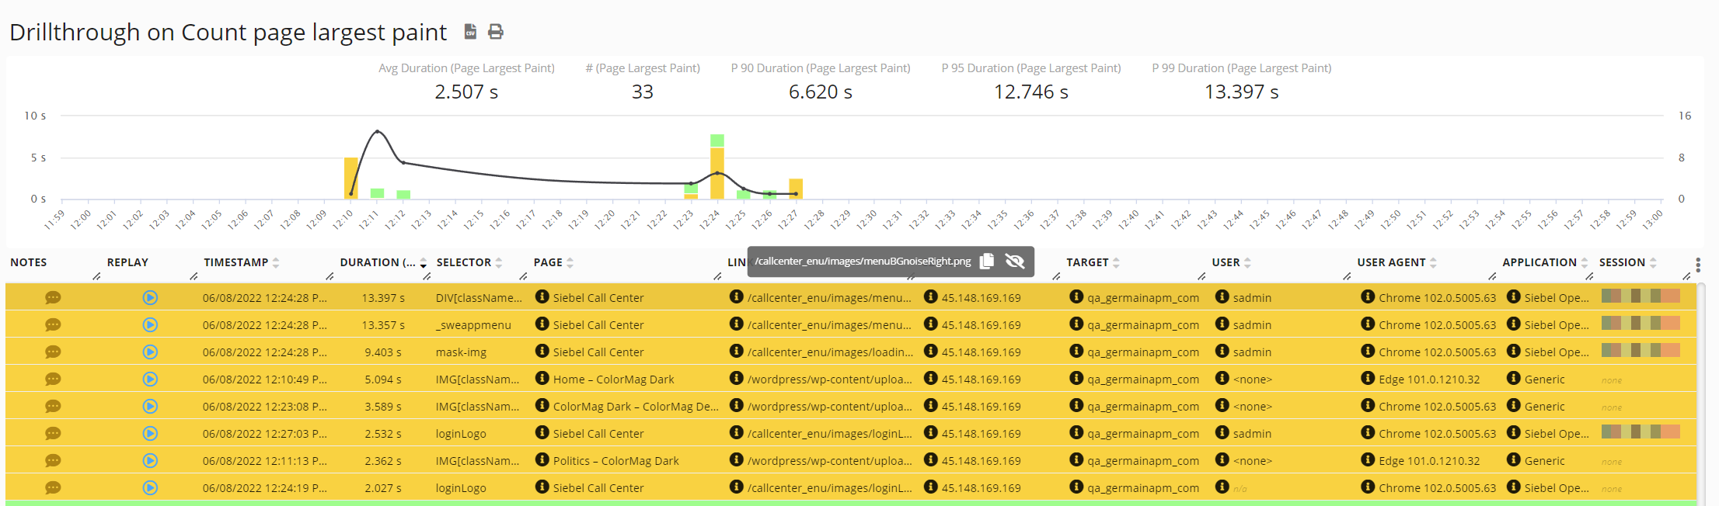
Task: Click session color swatch in first row
Action: click(1641, 296)
